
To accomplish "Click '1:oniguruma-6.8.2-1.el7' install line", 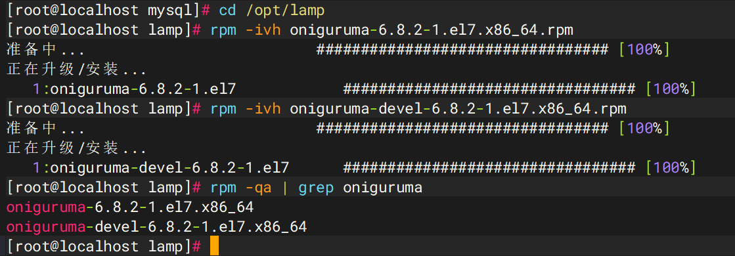I will pyautogui.click(x=134, y=89).
